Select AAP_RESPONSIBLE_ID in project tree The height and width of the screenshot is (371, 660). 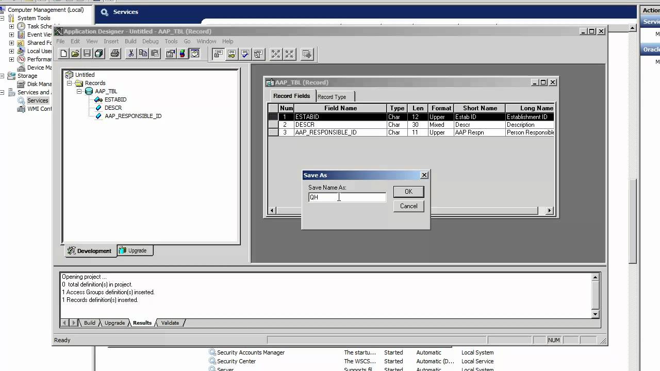[x=133, y=116]
